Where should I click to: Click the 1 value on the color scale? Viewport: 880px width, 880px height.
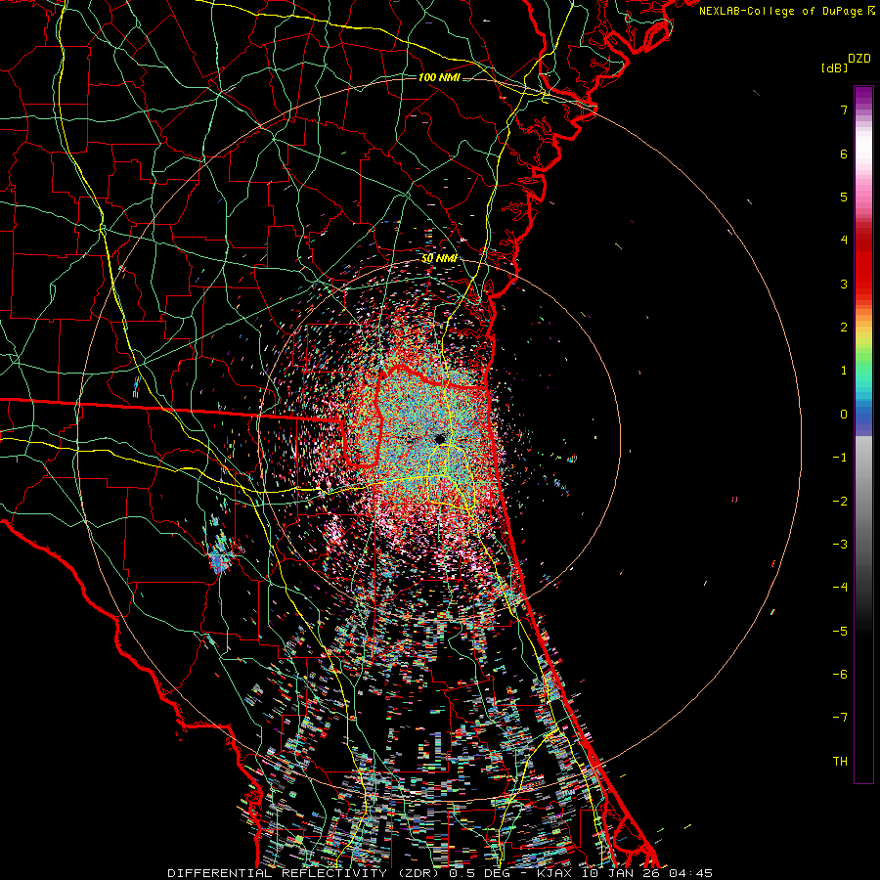click(x=844, y=371)
